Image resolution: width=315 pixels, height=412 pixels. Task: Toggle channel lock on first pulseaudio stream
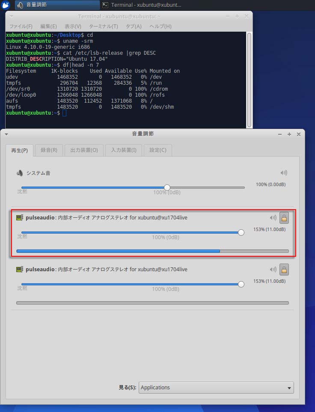(x=284, y=218)
